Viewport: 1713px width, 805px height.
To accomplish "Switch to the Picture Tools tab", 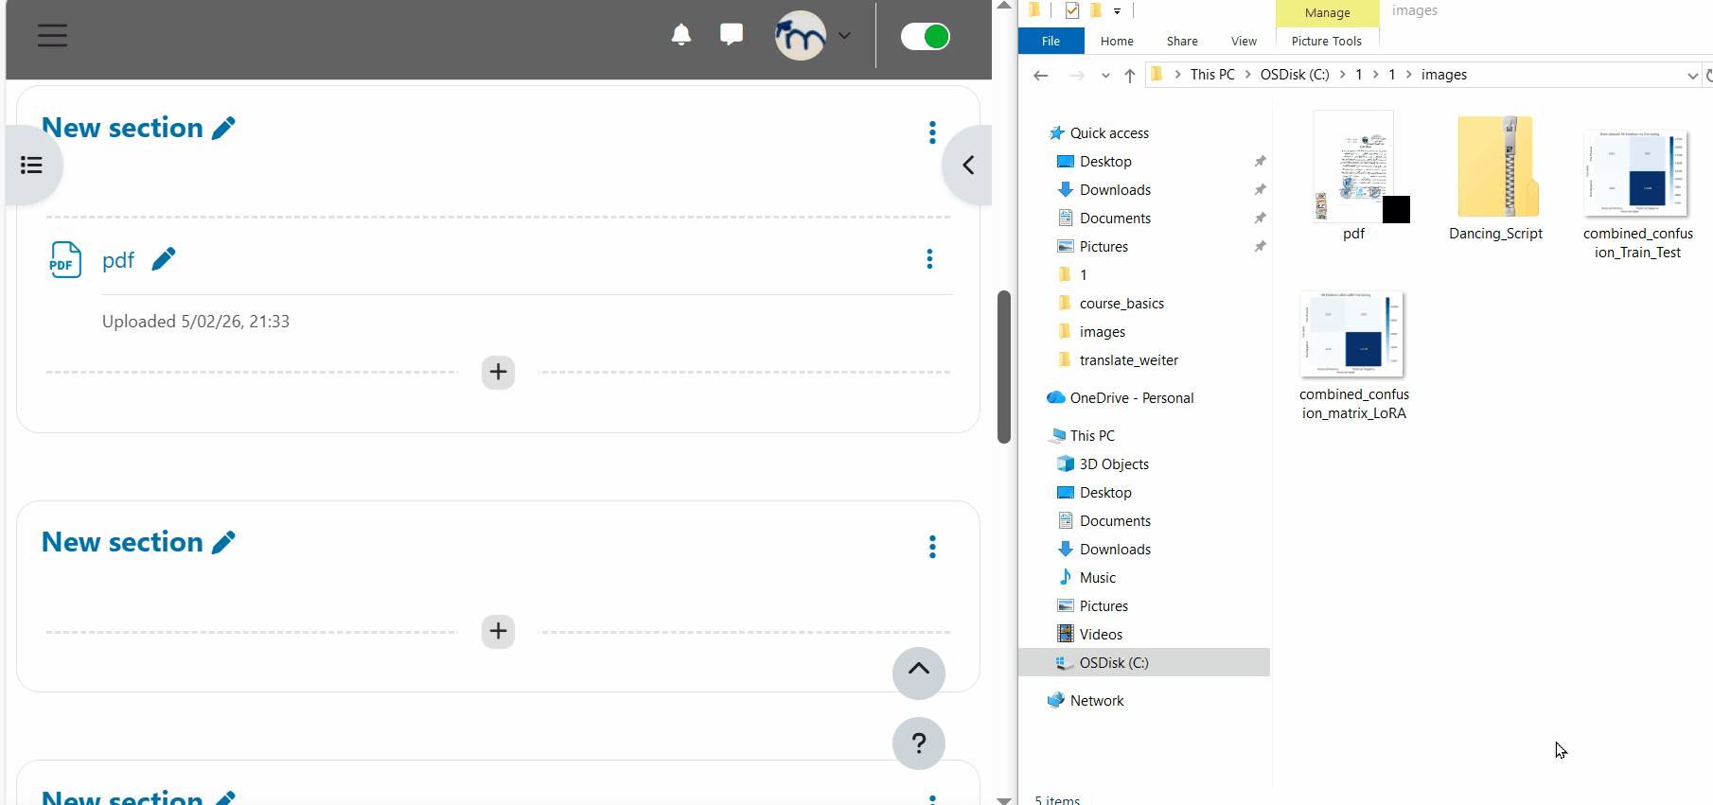I will click(x=1326, y=42).
